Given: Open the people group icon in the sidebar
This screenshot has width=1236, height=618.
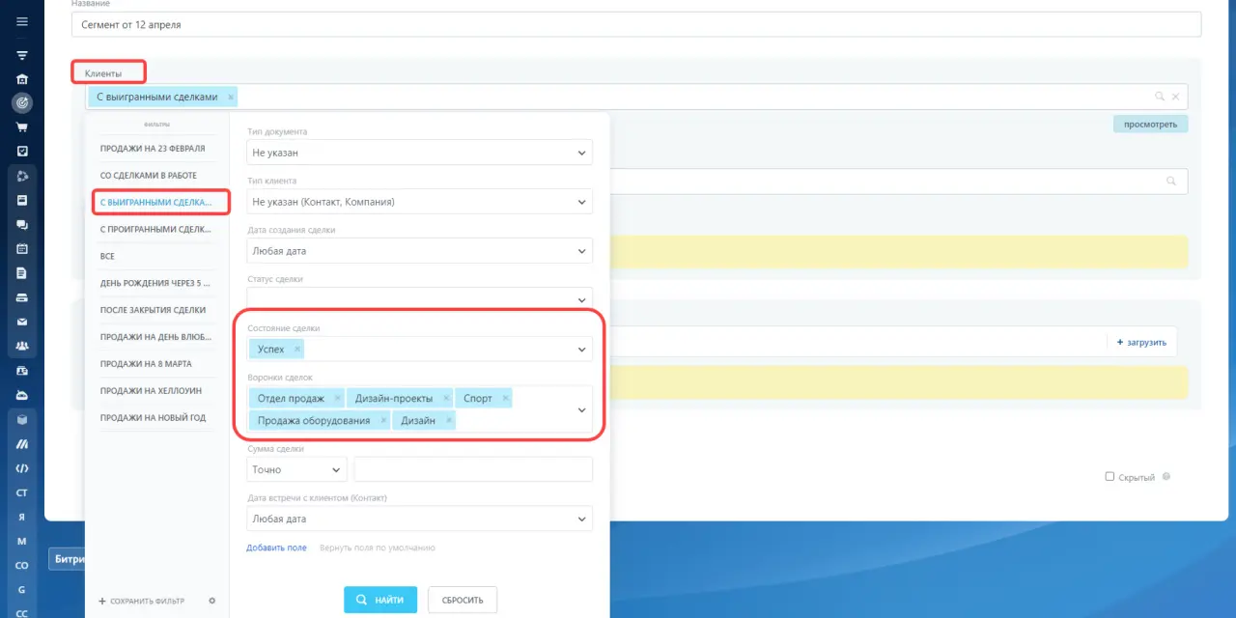Looking at the screenshot, I should [21, 346].
